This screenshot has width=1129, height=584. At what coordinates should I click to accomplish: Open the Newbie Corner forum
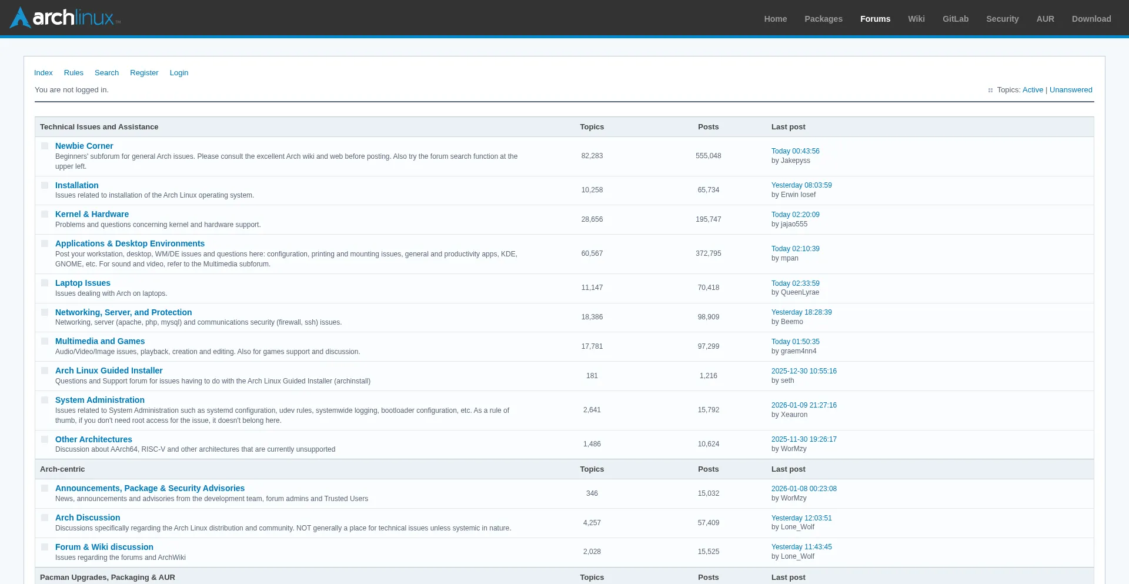click(x=83, y=146)
